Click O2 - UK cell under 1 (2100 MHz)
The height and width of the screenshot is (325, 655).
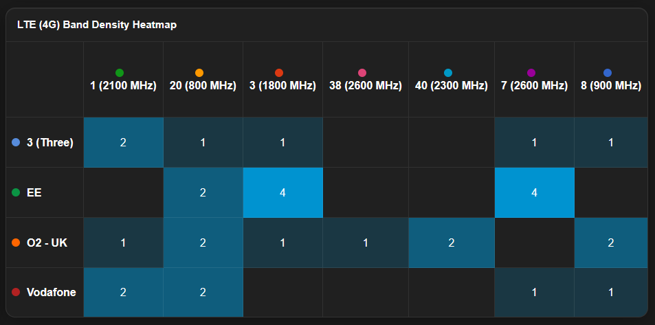(123, 243)
